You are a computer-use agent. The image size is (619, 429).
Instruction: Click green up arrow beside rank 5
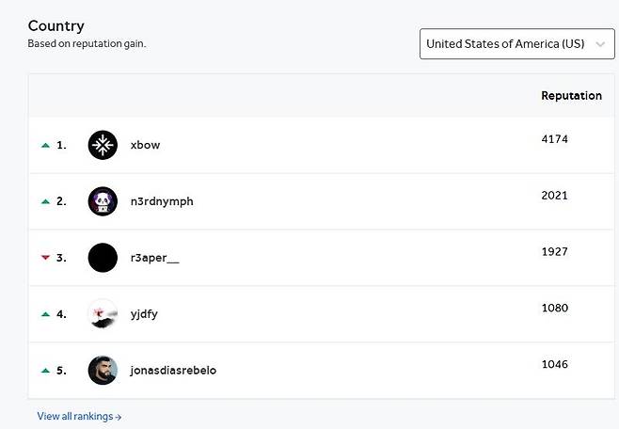pyautogui.click(x=45, y=371)
